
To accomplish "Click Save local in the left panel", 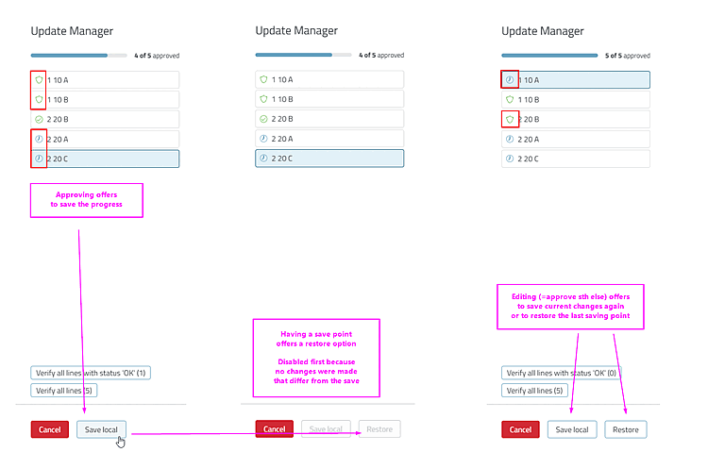I will pyautogui.click(x=101, y=429).
